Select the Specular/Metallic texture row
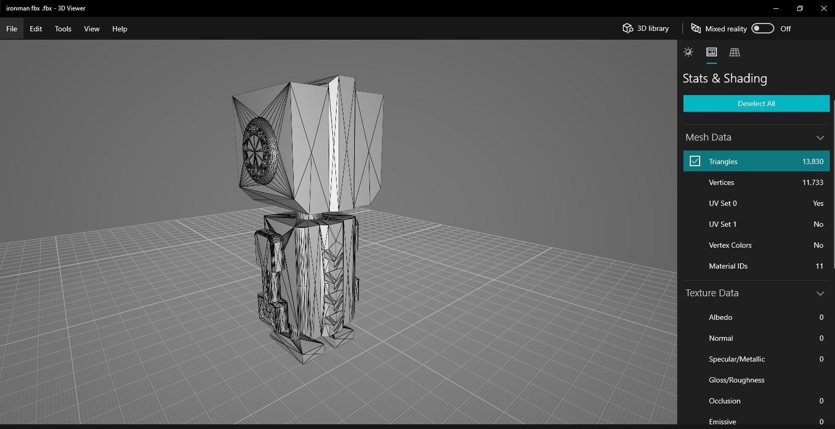Viewport: 835px width, 429px height. (756, 359)
